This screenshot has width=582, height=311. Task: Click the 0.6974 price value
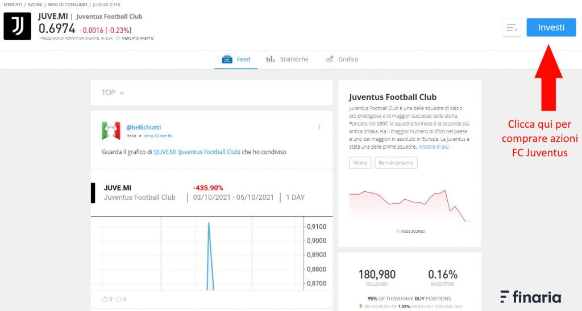click(57, 28)
